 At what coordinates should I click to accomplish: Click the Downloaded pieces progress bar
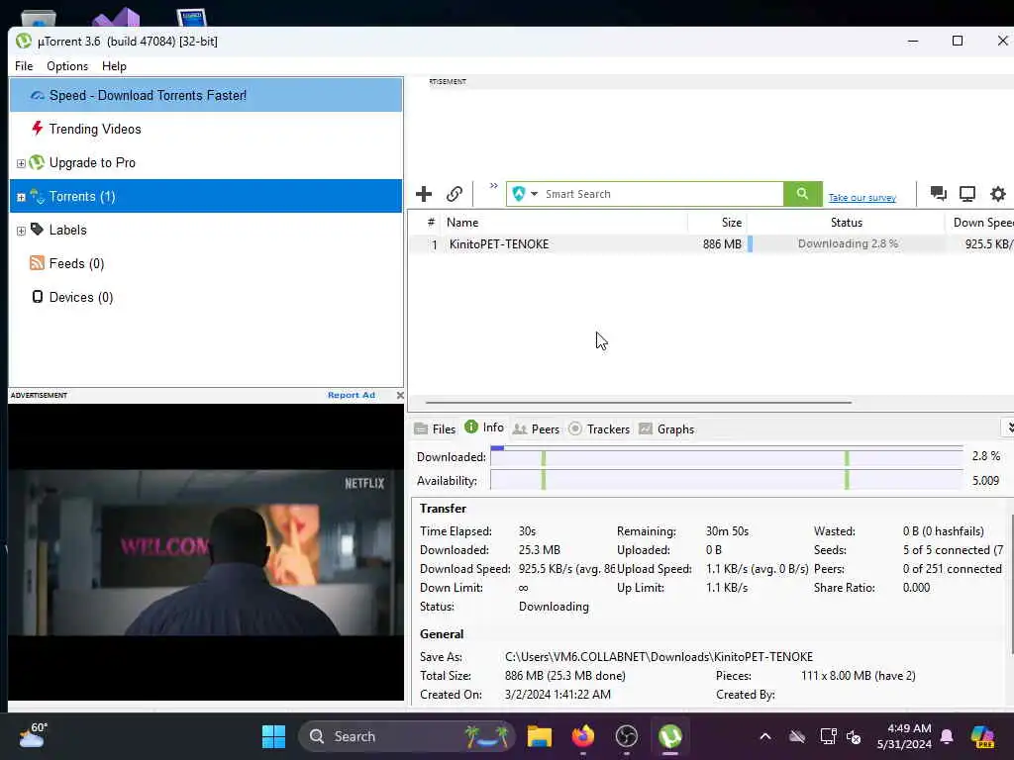click(726, 457)
